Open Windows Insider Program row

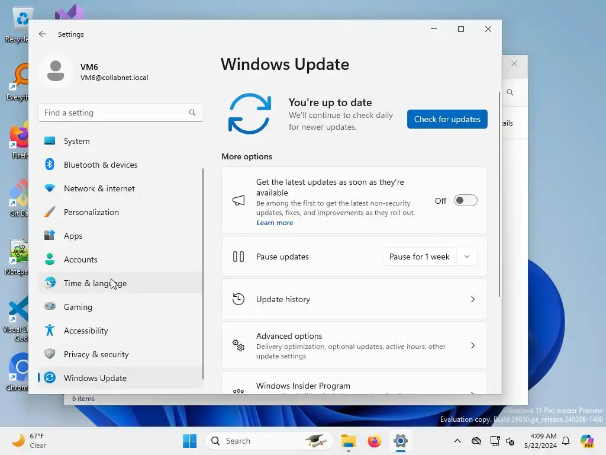click(x=354, y=383)
